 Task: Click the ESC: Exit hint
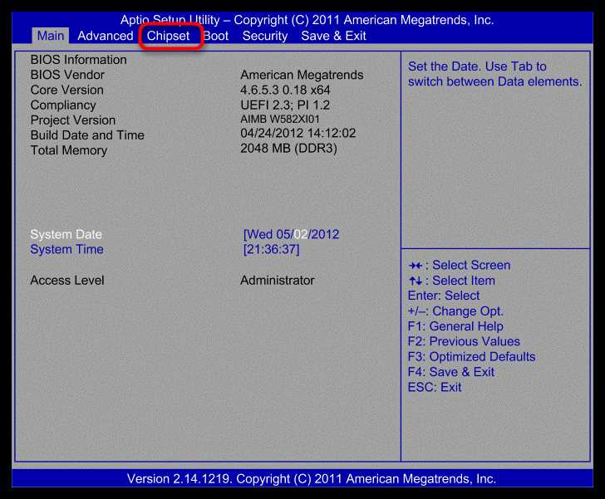coord(435,387)
